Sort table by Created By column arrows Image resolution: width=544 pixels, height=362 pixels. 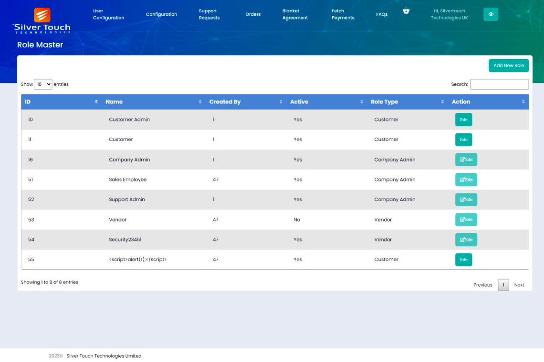(x=281, y=102)
